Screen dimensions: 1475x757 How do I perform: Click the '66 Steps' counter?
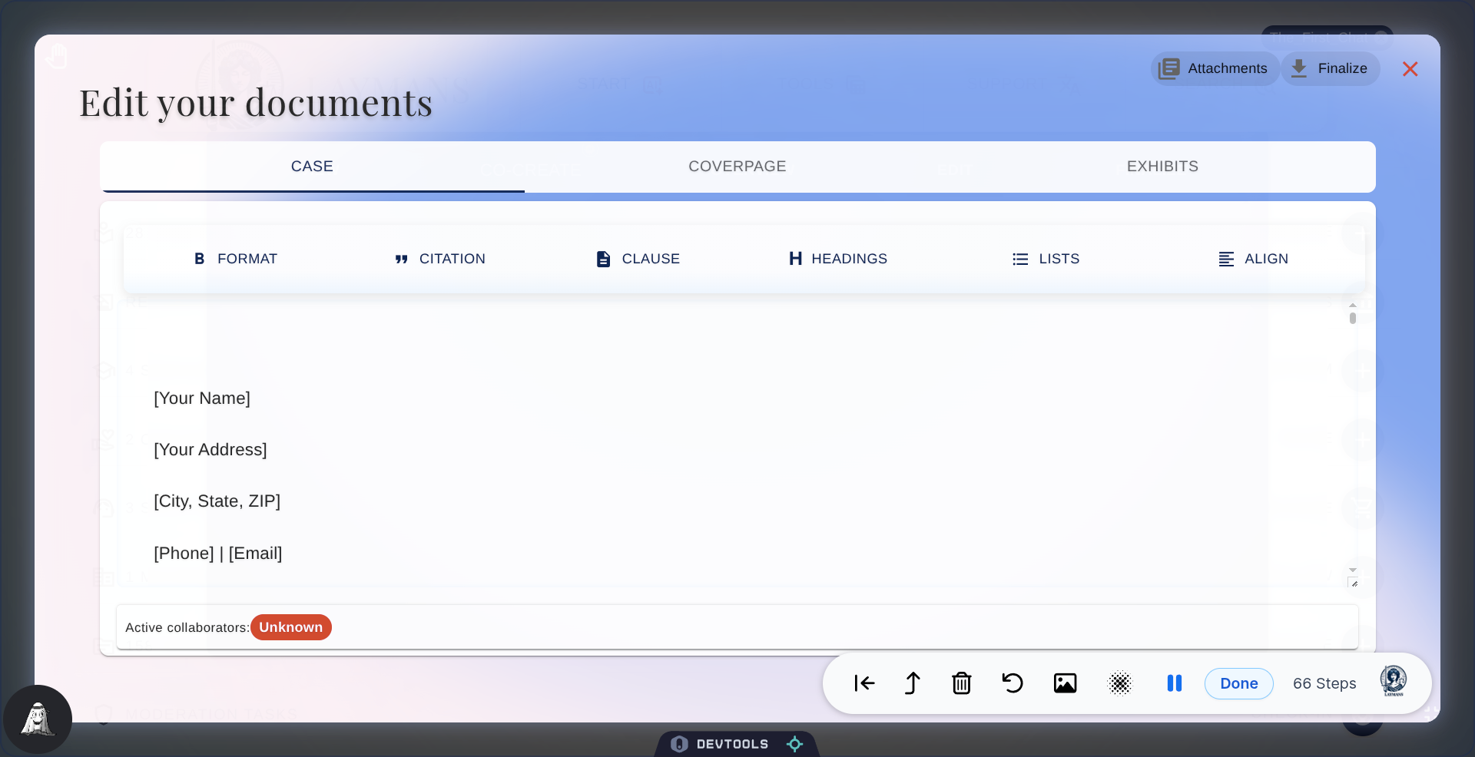[x=1324, y=683]
